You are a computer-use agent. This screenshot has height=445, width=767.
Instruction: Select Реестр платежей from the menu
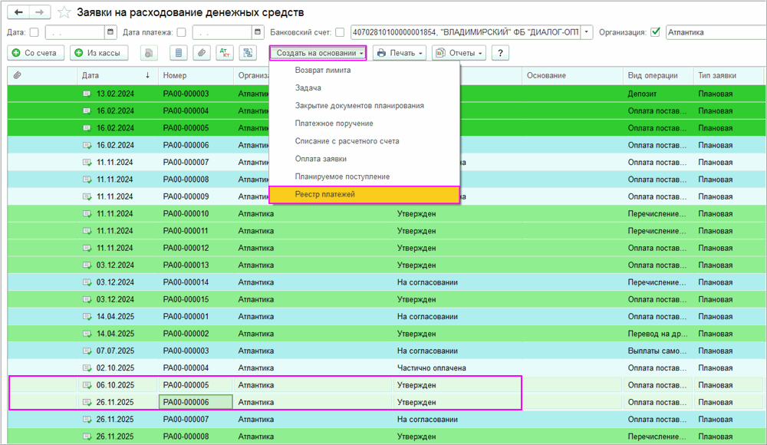point(324,194)
